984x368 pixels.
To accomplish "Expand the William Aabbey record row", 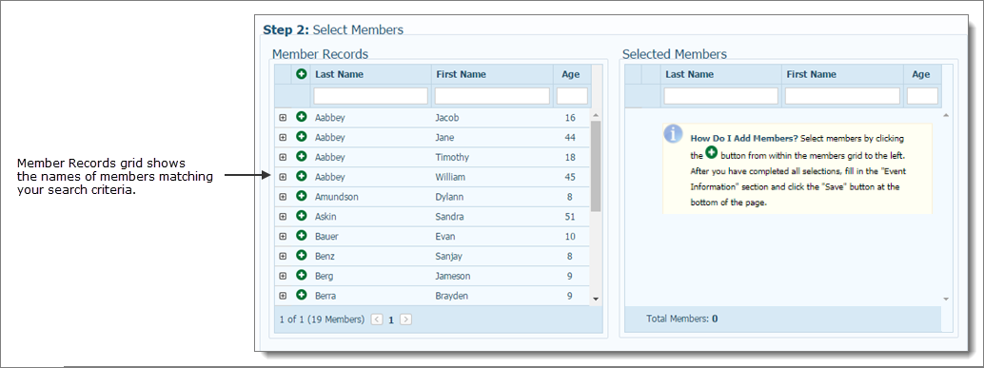I will click(x=283, y=177).
